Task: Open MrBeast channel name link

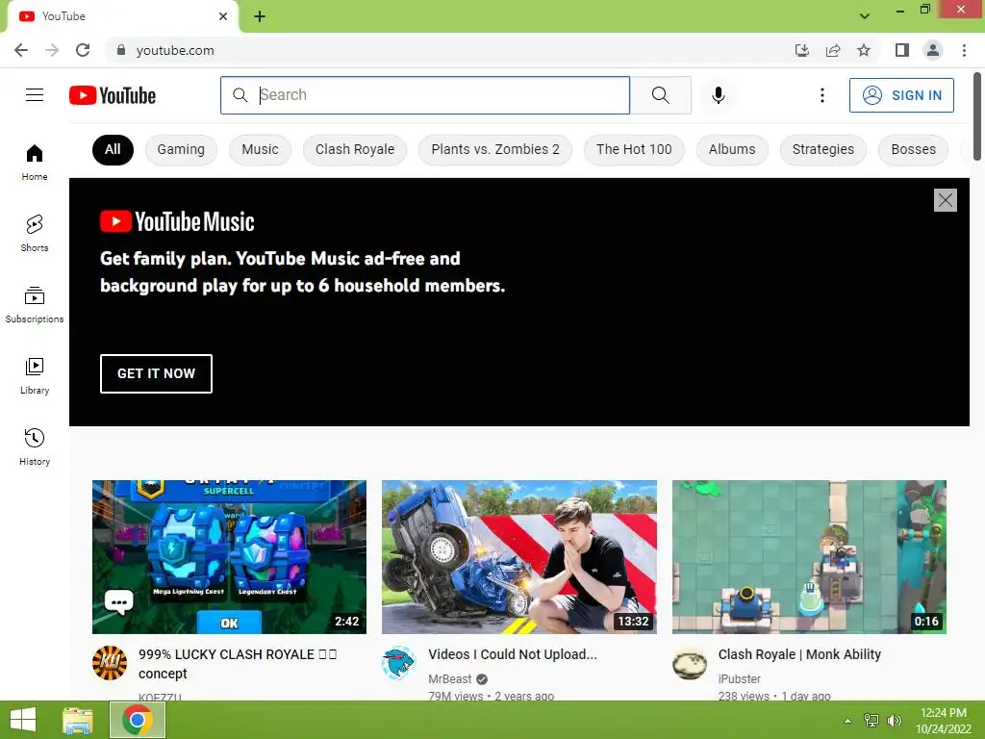Action: [x=450, y=679]
